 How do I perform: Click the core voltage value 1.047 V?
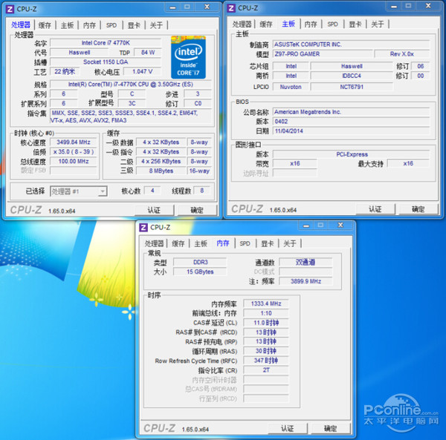pos(143,71)
